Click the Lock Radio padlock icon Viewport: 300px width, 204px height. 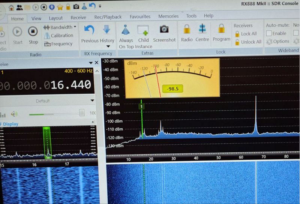[186, 29]
